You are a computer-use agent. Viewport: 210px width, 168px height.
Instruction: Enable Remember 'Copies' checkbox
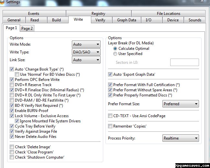pyautogui.click(x=110, y=126)
